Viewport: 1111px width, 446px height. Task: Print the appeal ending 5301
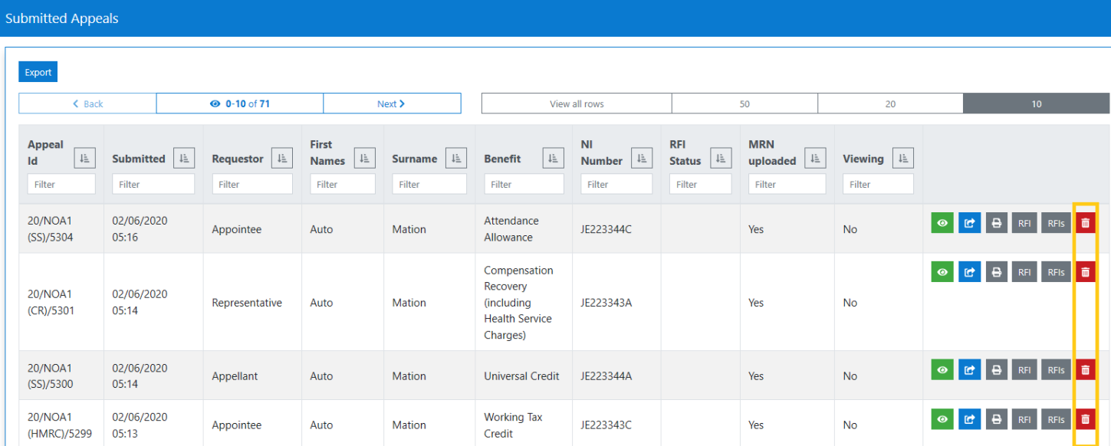click(x=996, y=272)
